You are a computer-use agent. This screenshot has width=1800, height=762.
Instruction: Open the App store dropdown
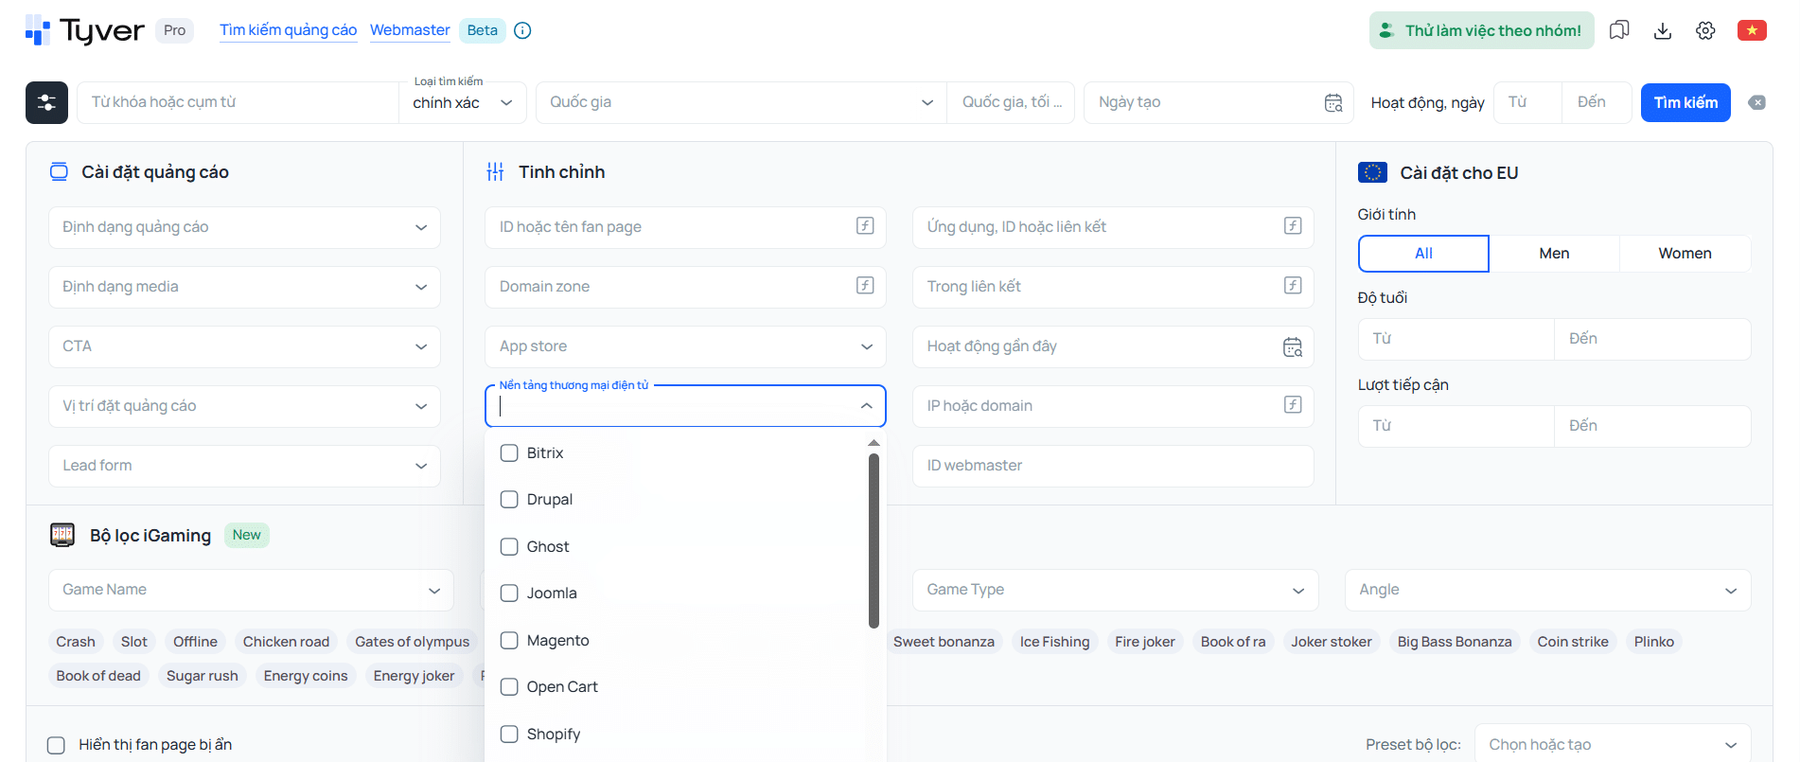point(685,346)
